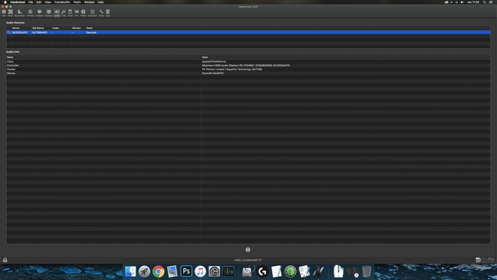The image size is (497, 280).
Task: Open Logitech G Hub from the Dock
Action: pos(262,272)
